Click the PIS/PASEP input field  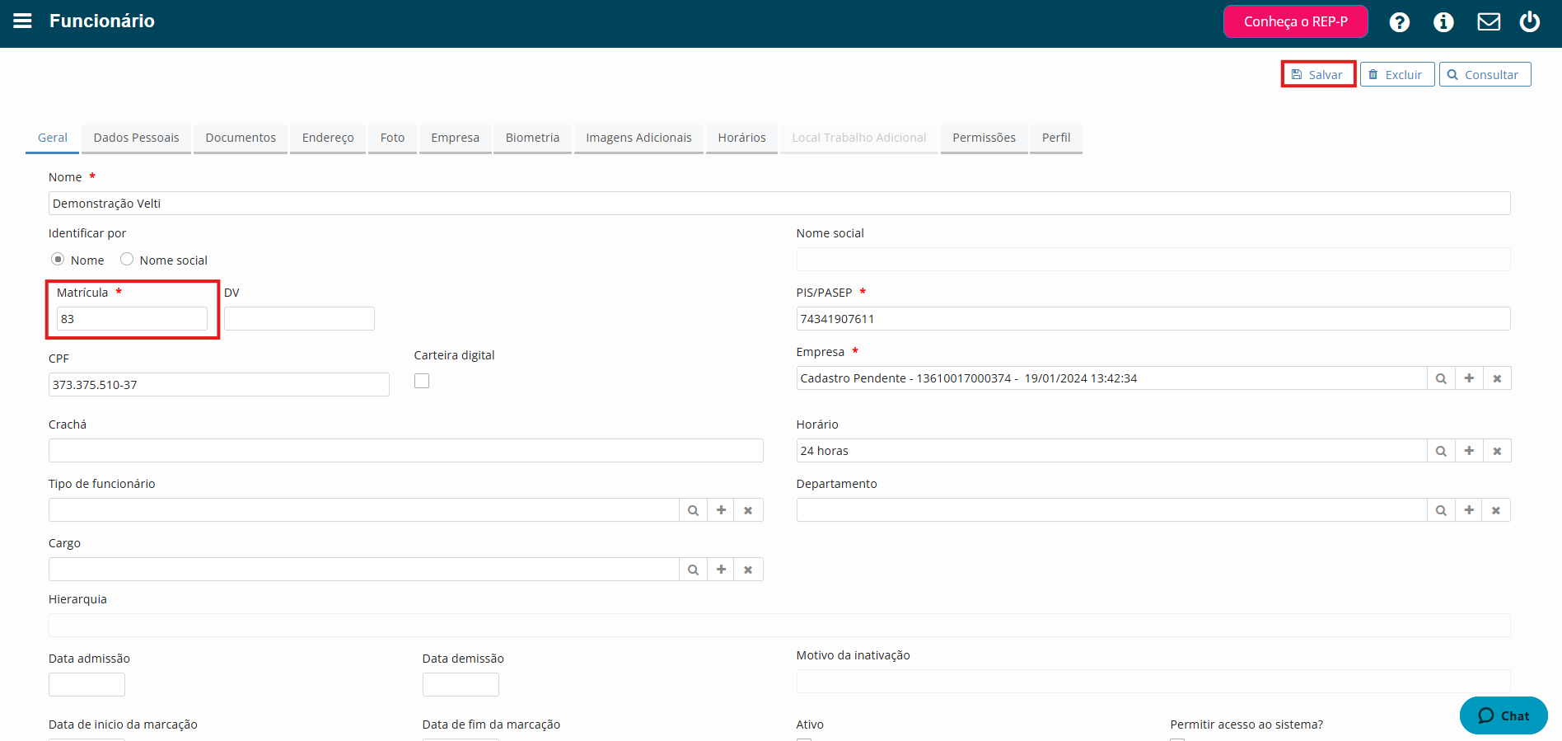click(1153, 319)
